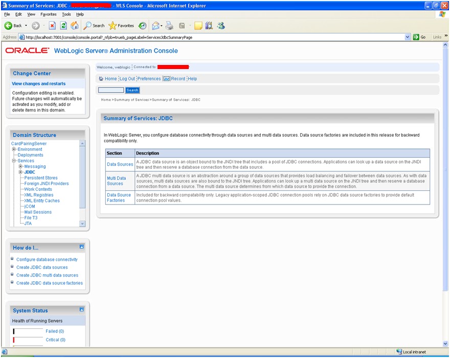Open the History toolbar icon
The image size is (450, 358).
pyautogui.click(x=142, y=26)
